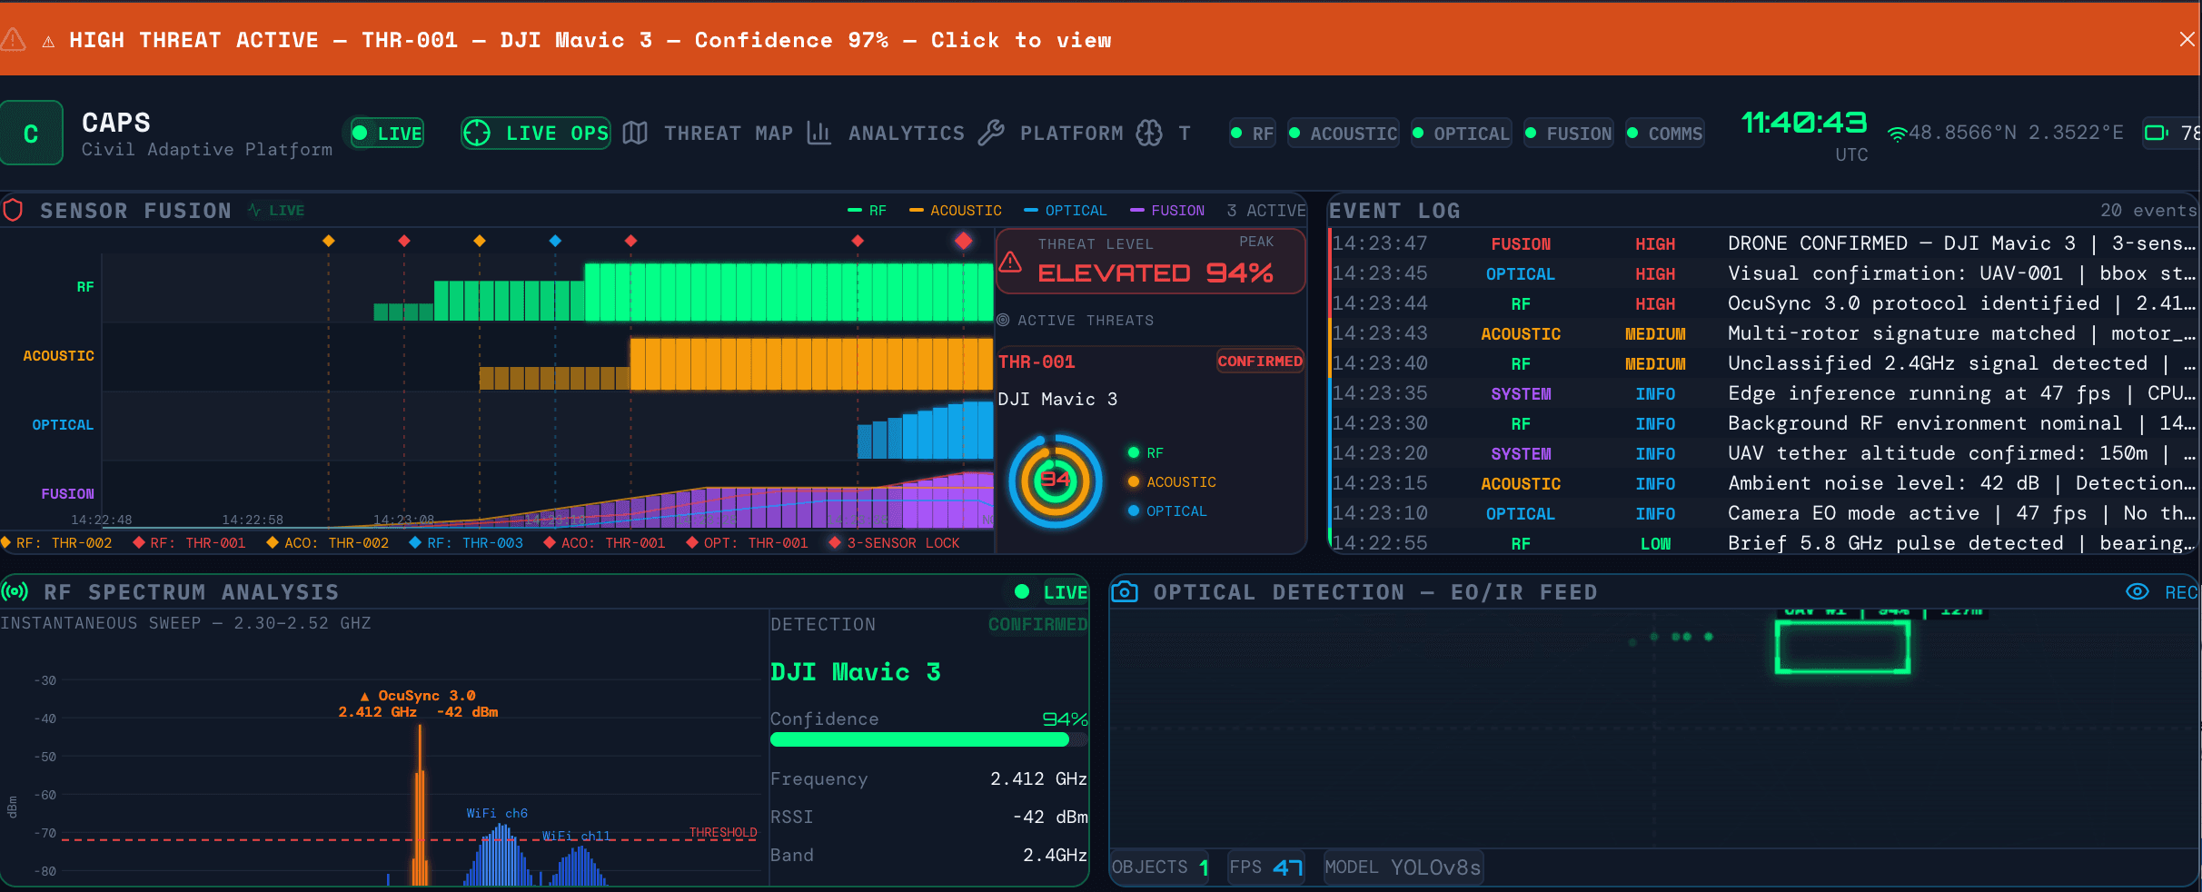Open the MODEL YOLOv8s selector

pos(1403,867)
